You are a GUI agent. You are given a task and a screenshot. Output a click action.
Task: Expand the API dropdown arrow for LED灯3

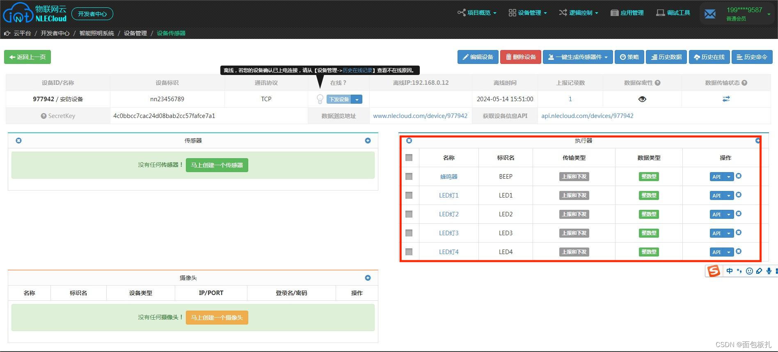coord(728,233)
